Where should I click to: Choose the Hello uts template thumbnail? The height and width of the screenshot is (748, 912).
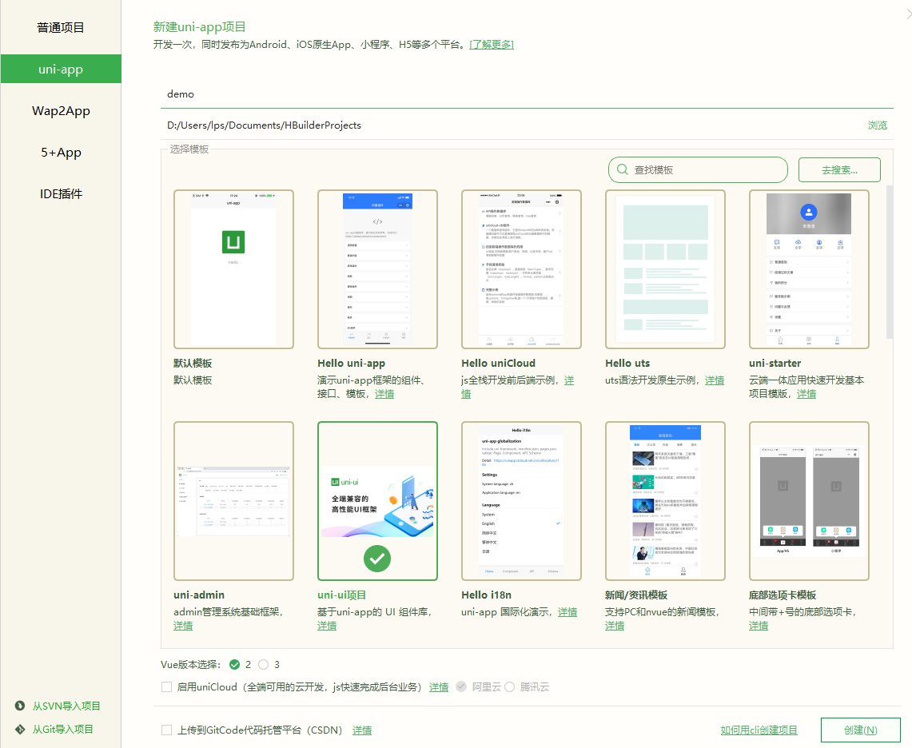coord(665,269)
